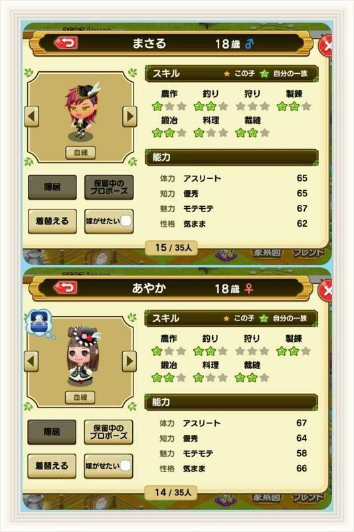
Task: Open 血縁 button under まさる avatar
Action: (x=80, y=153)
